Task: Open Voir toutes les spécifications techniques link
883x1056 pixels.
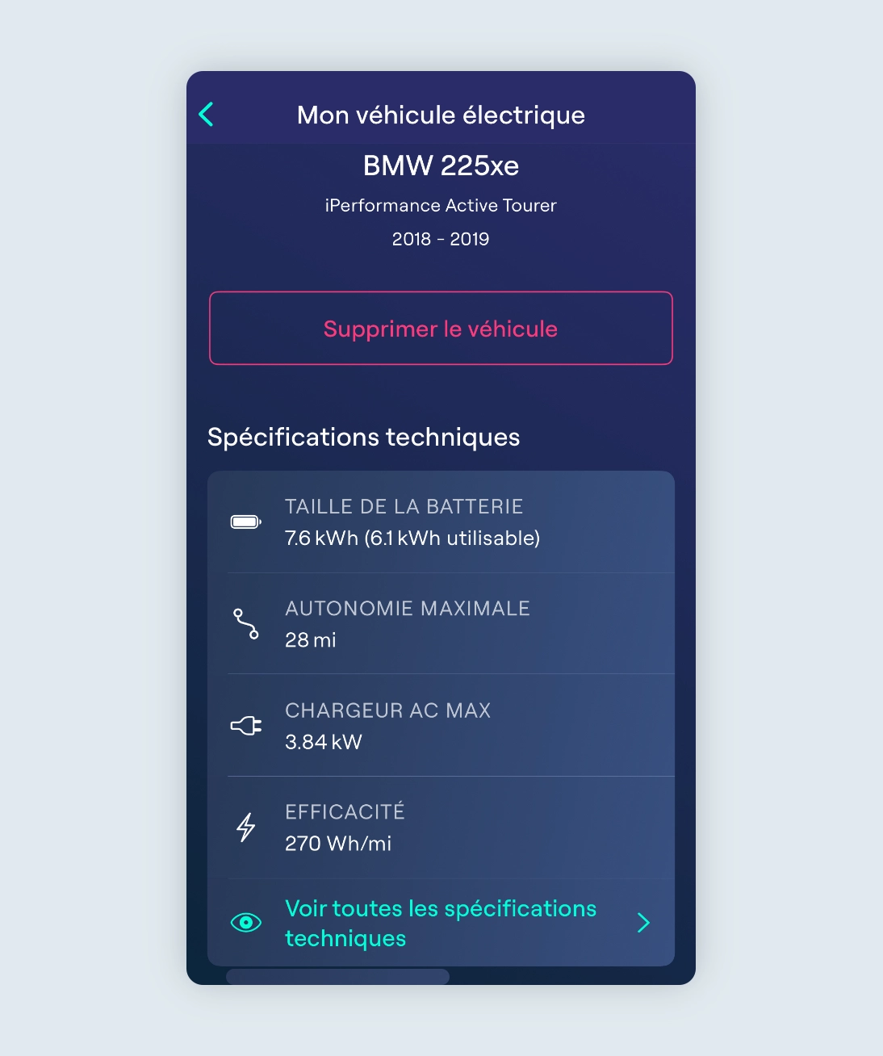Action: tap(441, 923)
